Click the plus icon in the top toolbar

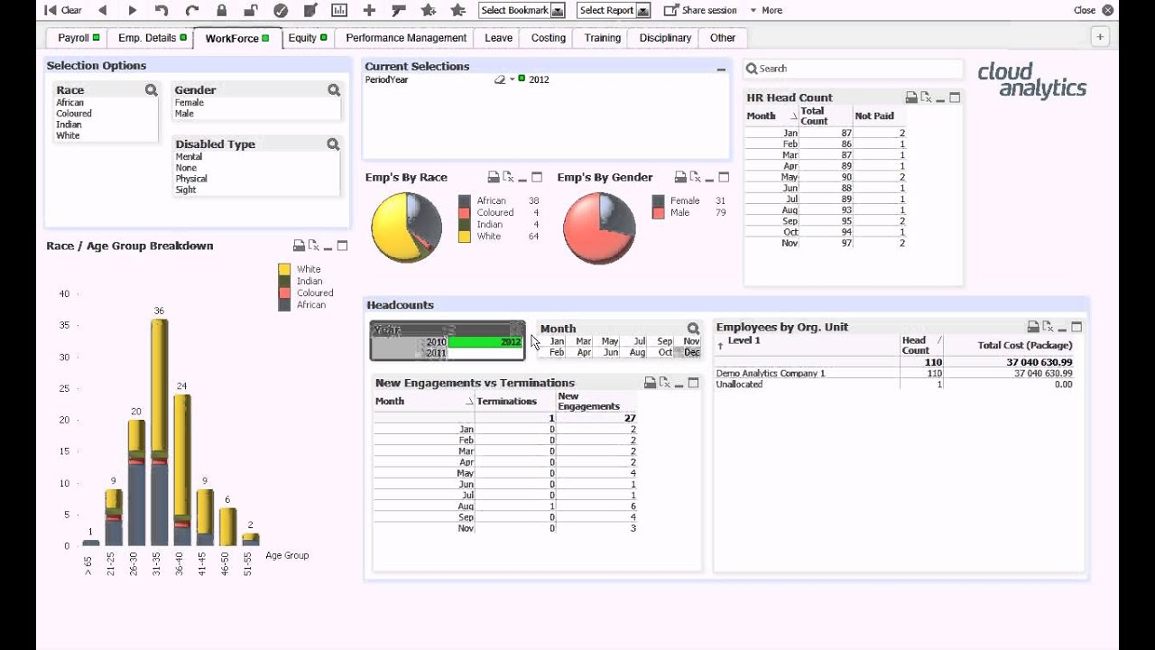tap(369, 10)
